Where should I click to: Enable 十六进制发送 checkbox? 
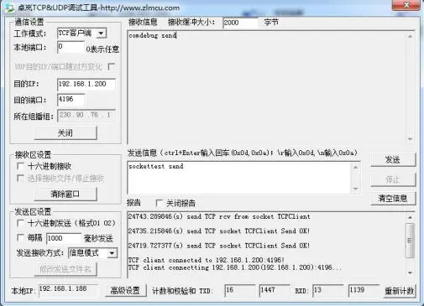tap(20, 223)
